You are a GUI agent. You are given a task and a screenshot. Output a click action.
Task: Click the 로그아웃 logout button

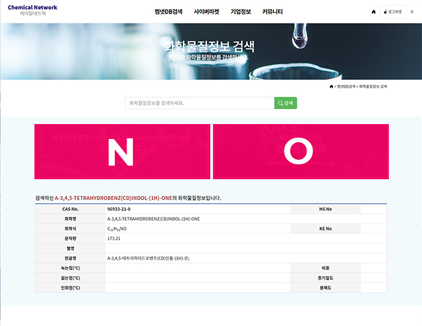pyautogui.click(x=393, y=12)
